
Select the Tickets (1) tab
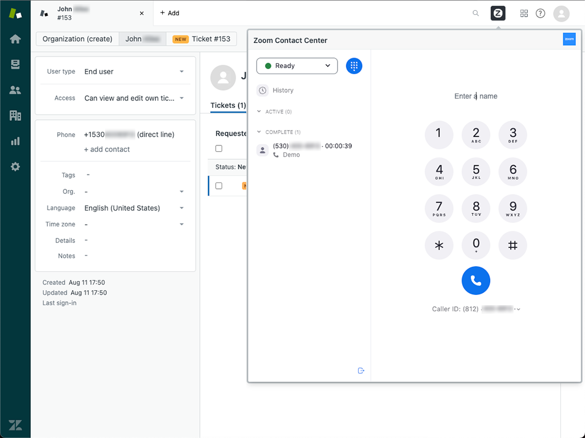(228, 105)
